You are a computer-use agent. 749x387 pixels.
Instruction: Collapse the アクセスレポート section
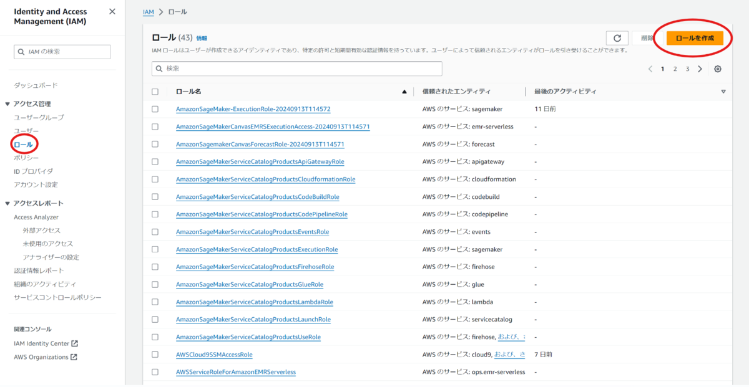7,203
